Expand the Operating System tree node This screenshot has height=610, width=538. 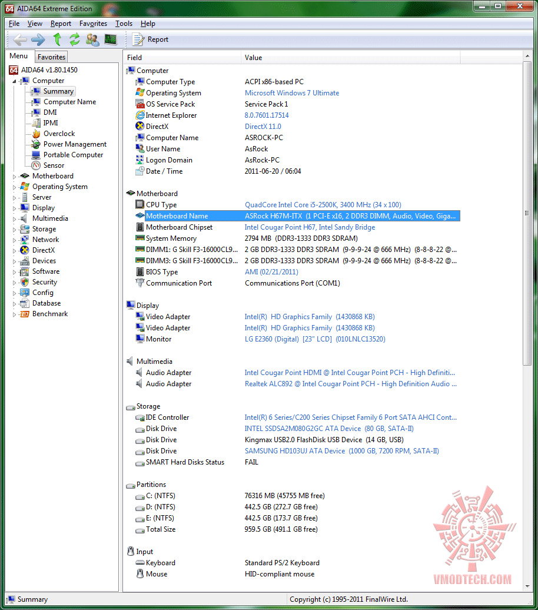tap(14, 187)
